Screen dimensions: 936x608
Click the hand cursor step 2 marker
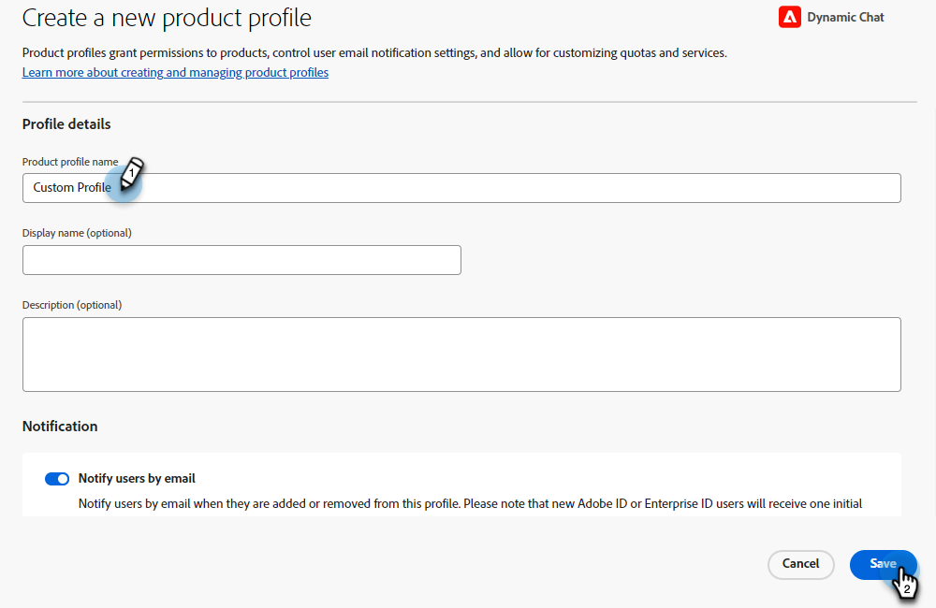[905, 583]
